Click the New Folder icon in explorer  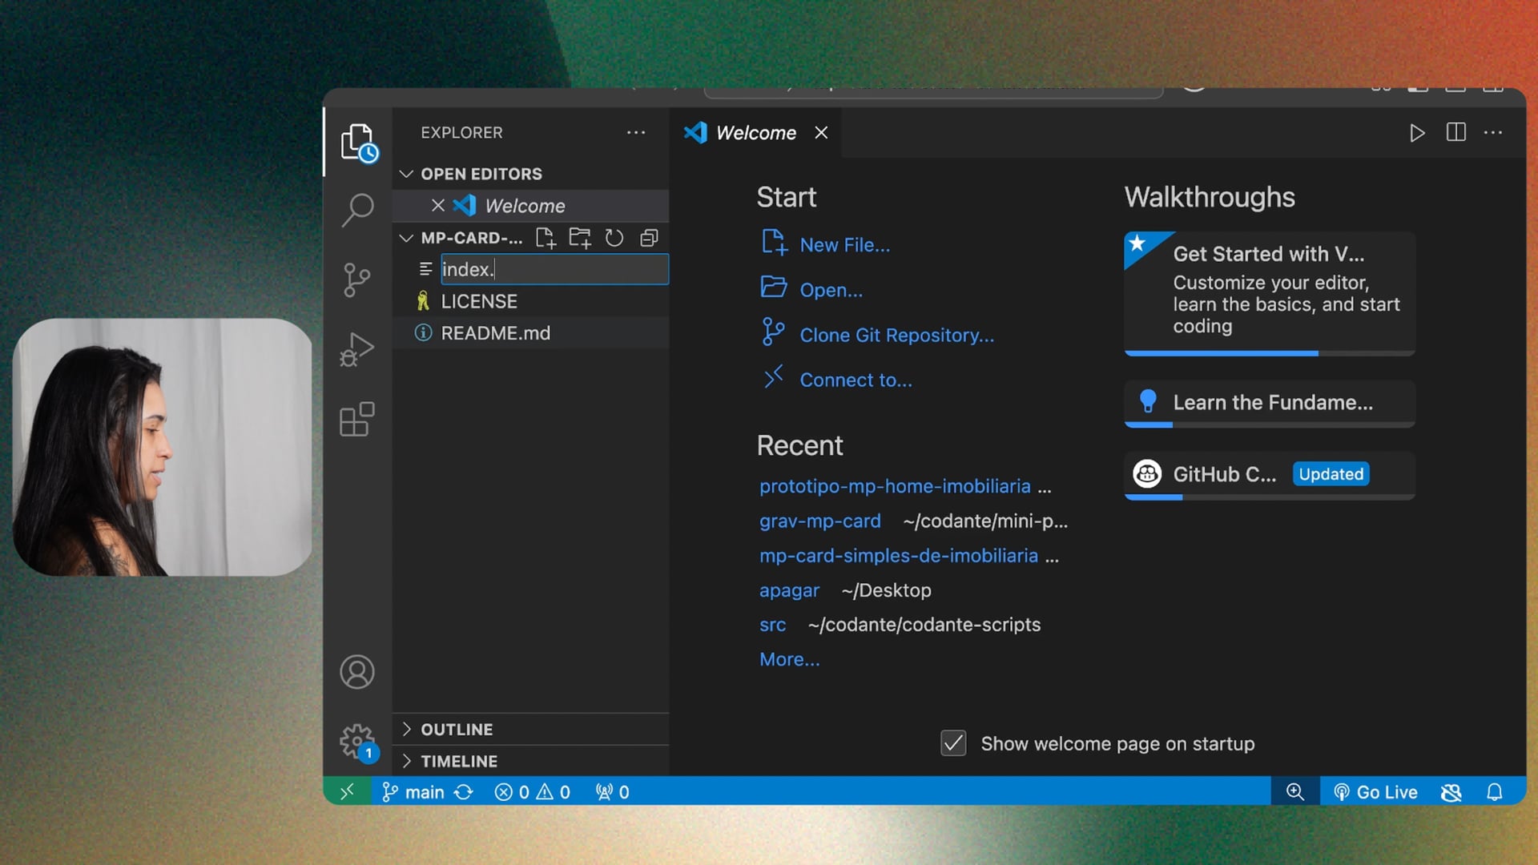580,238
